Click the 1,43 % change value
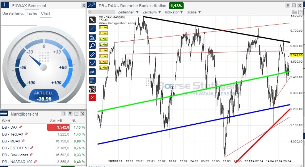 79,134
